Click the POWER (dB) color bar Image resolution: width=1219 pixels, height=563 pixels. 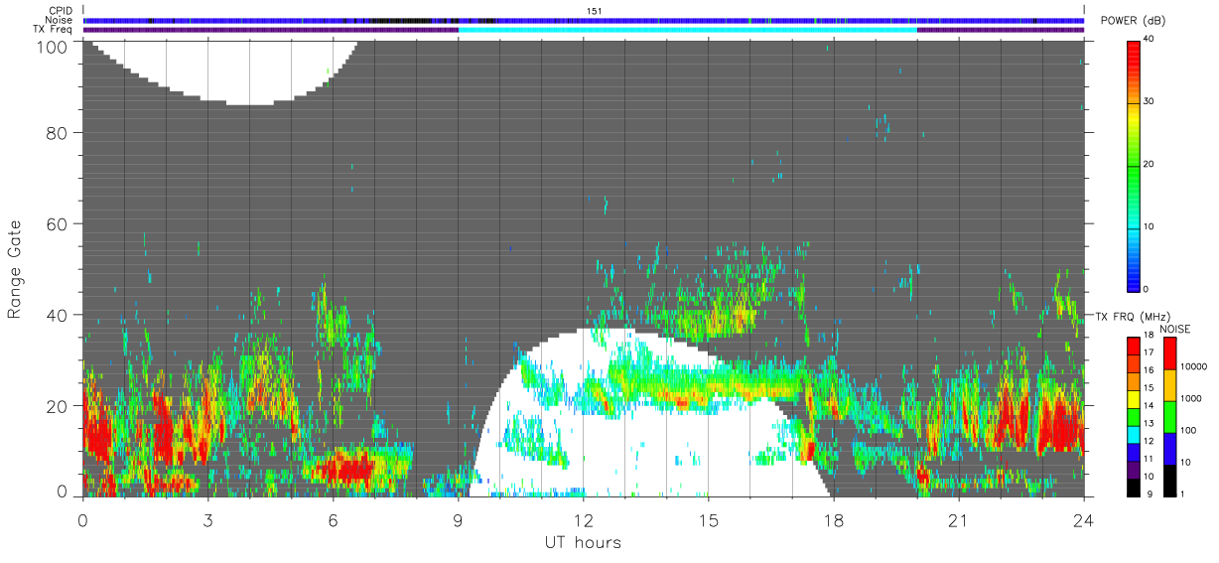(1134, 165)
